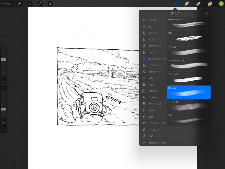Select the Transform arrow tool
Viewport: 225px width, 169px height.
click(50, 4)
